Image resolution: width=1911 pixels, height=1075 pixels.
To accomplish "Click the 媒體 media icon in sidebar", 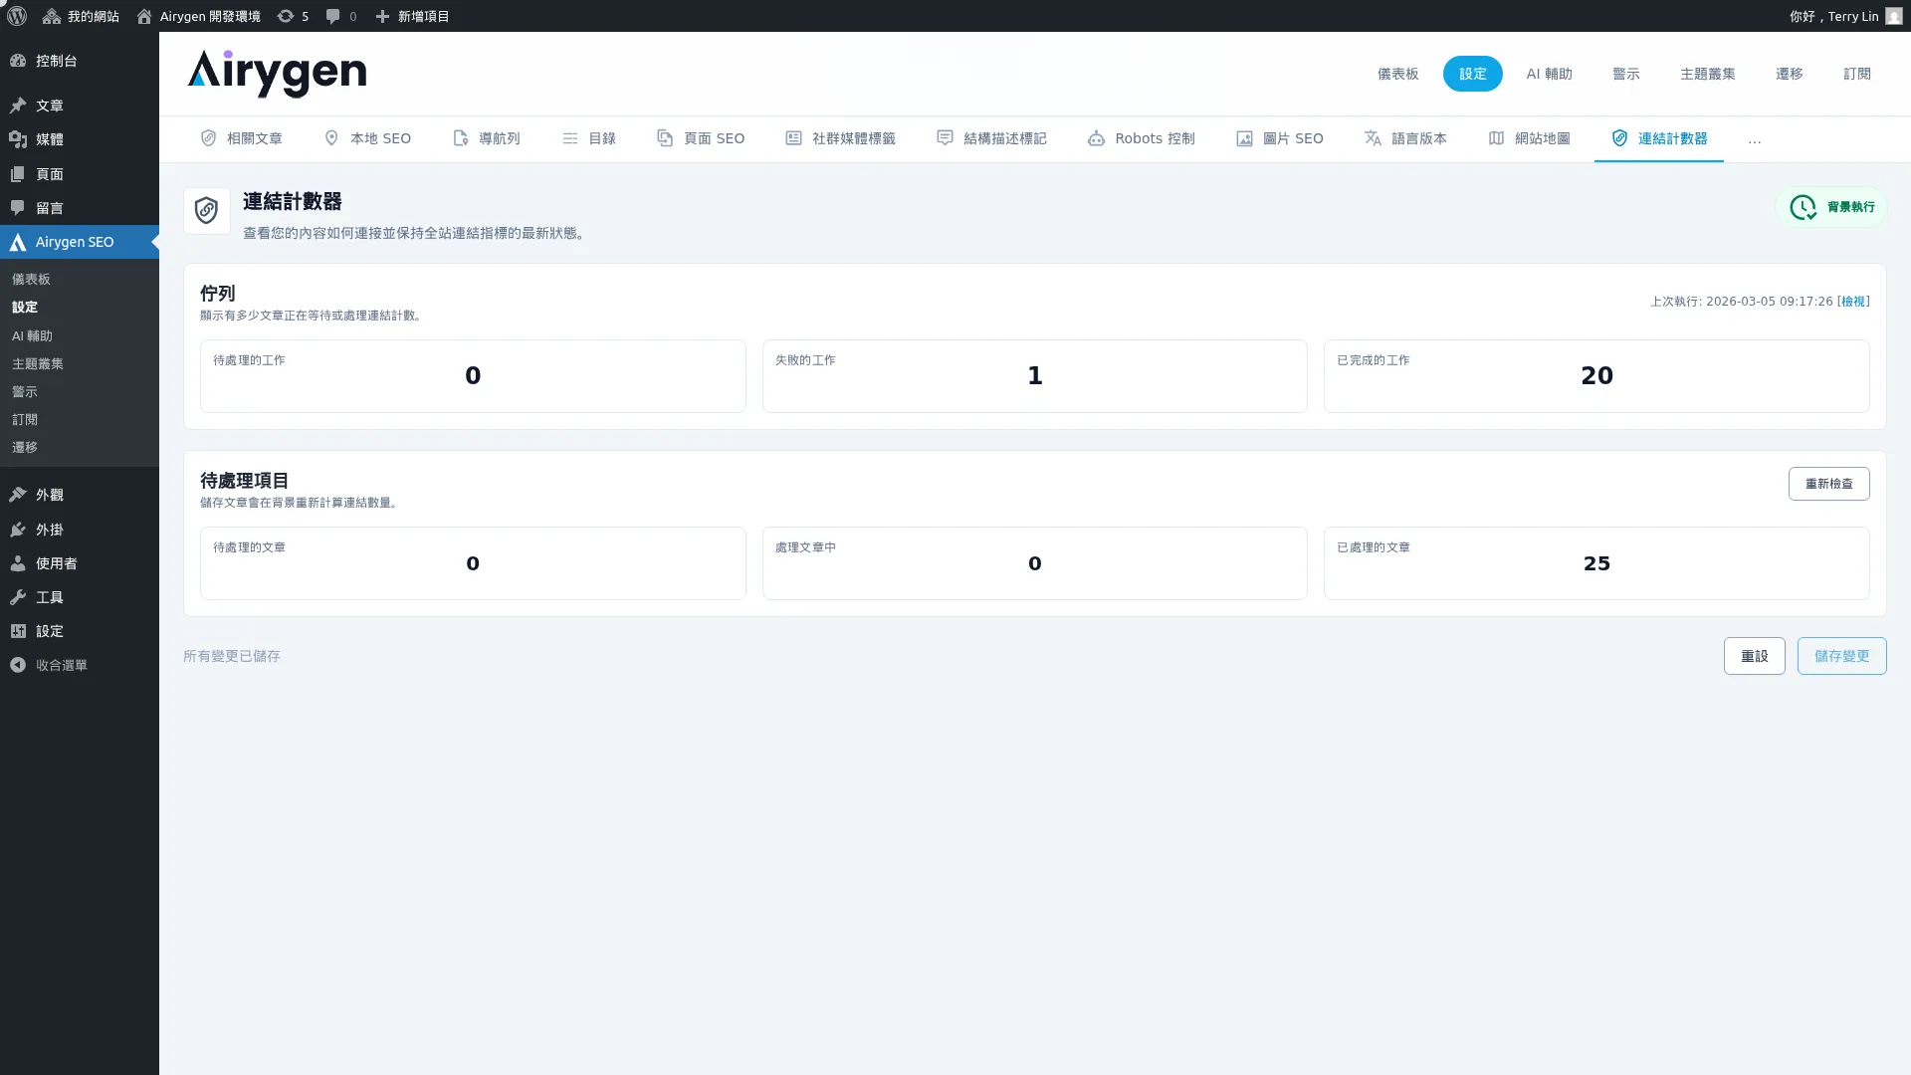I will 18,139.
